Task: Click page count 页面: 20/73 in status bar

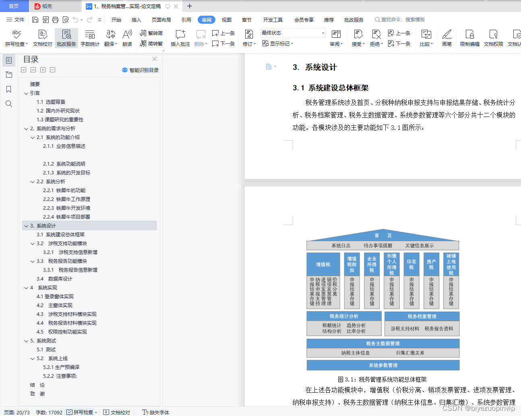Action: pyautogui.click(x=17, y=412)
